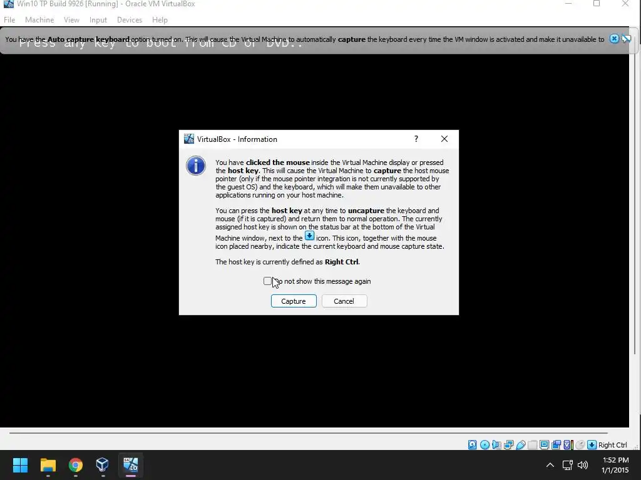Click the VirtualBox icon in dialog title

point(189,139)
